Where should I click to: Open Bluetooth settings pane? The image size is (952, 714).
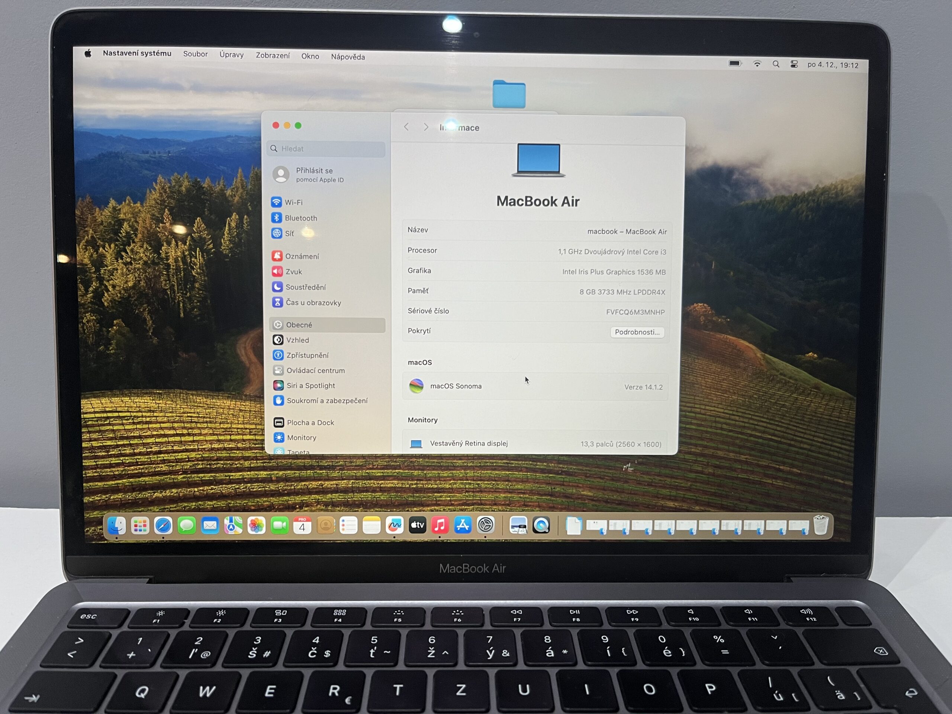(300, 218)
